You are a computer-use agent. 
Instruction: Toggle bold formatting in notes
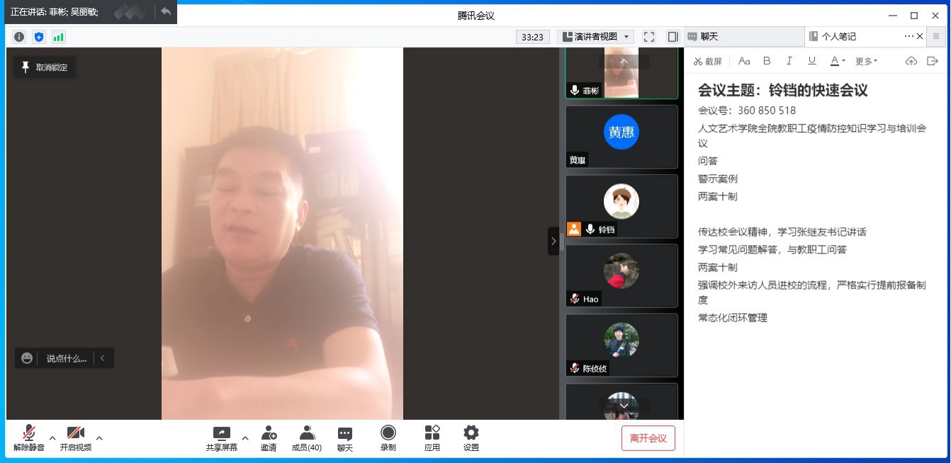(766, 62)
